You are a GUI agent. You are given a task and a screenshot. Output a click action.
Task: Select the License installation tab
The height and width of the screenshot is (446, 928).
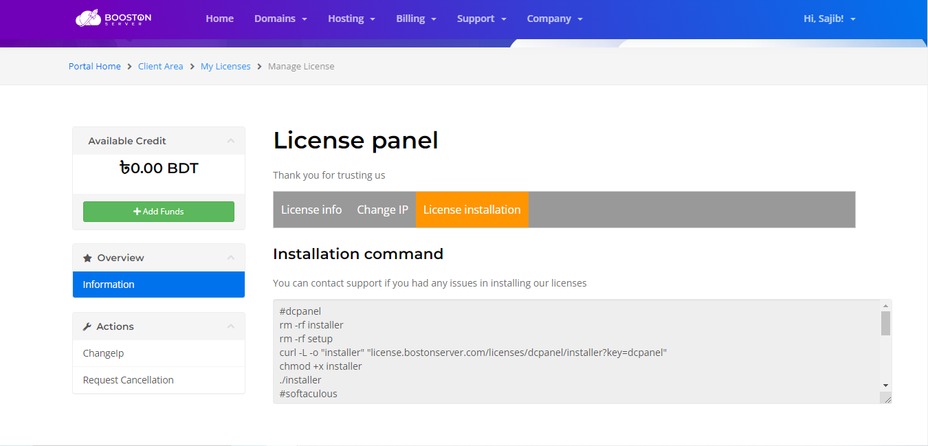(x=472, y=210)
